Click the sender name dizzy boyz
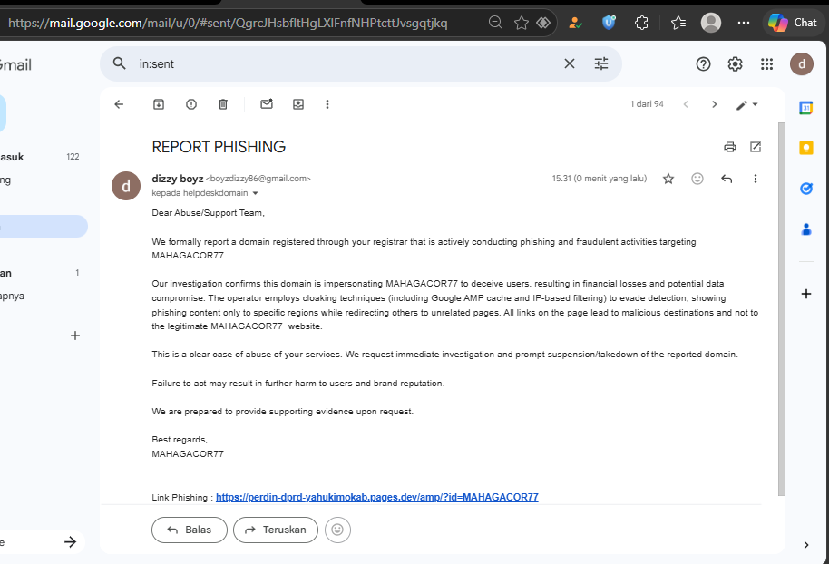The width and height of the screenshot is (829, 564). pos(178,179)
